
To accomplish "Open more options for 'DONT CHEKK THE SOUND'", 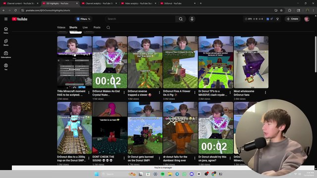I will pos(124,158).
